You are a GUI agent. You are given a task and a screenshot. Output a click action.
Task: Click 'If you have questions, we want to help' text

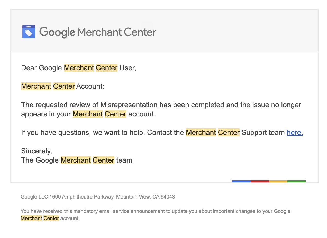point(83,132)
